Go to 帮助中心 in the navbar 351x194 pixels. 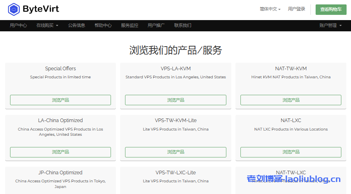pyautogui.click(x=103, y=25)
